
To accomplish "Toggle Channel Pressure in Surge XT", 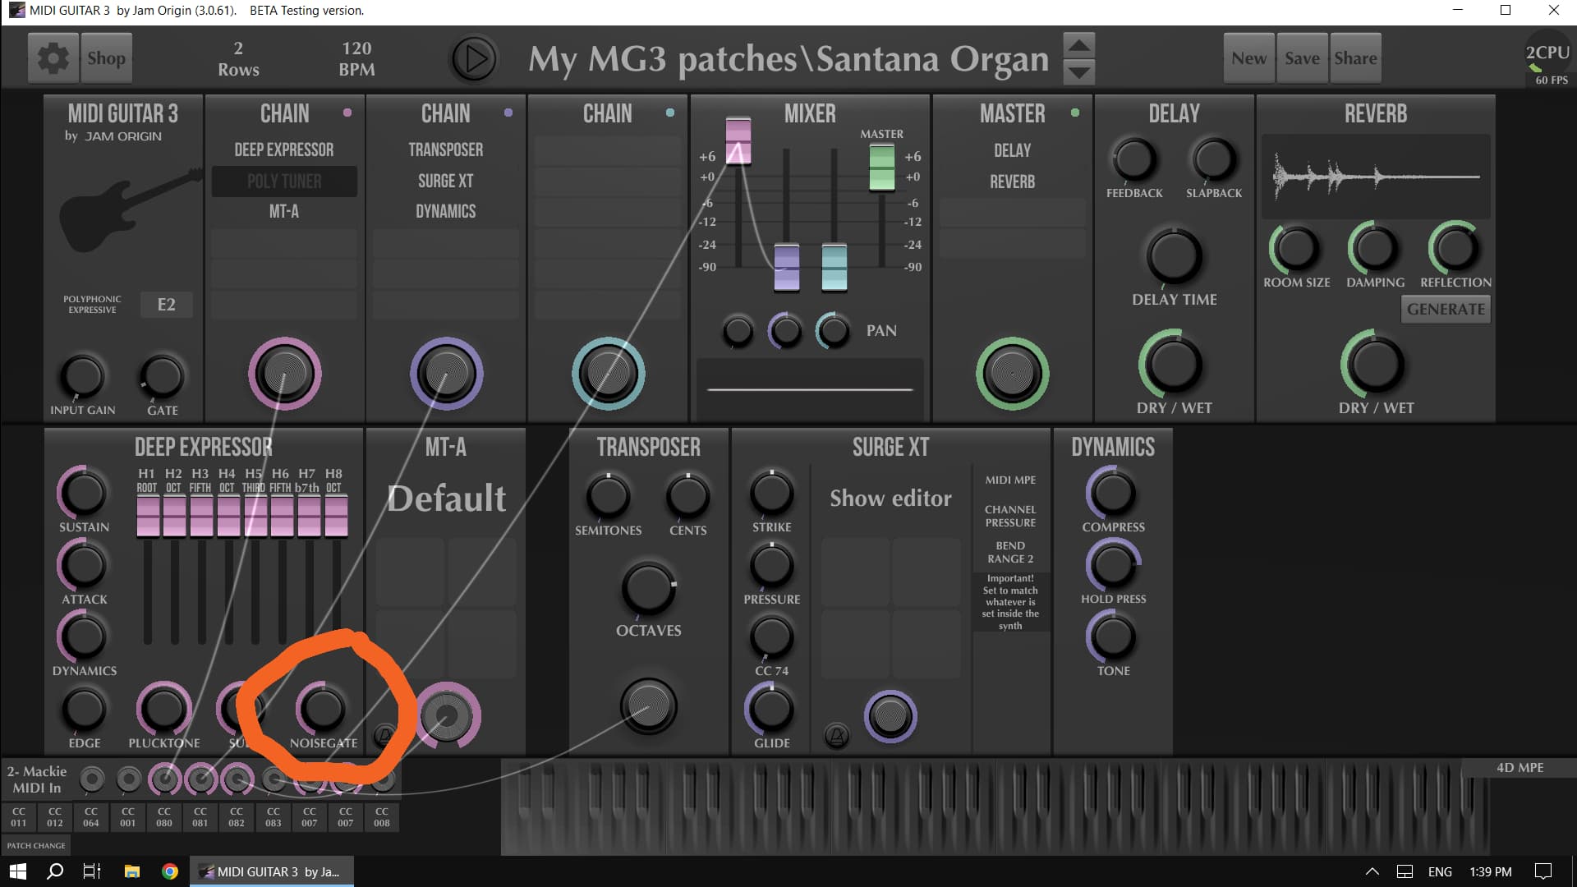I will click(x=1010, y=516).
